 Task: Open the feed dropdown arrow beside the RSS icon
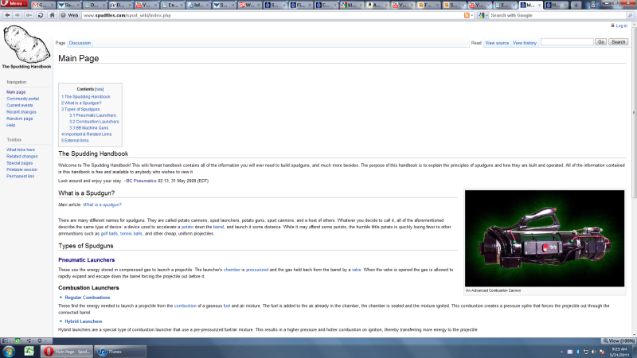click(472, 15)
